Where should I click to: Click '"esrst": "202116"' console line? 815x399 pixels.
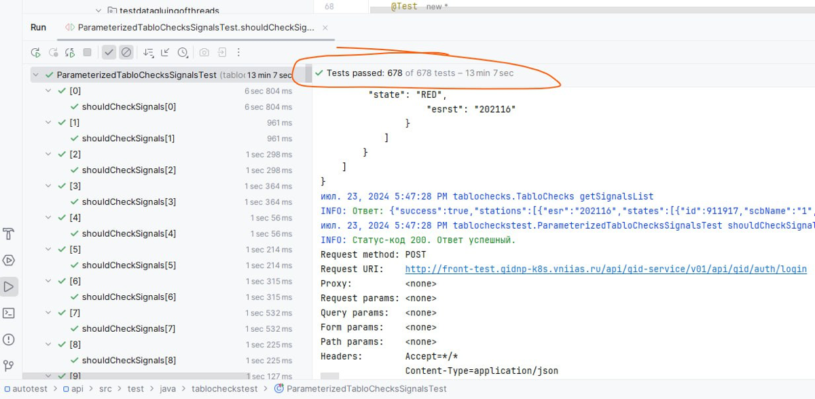coord(471,109)
